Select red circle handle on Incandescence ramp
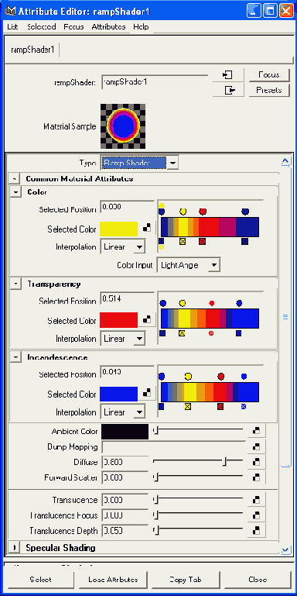 click(220, 377)
